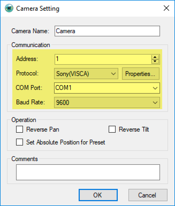Enable the Reverse Pan checkbox
This screenshot has height=206, width=175.
click(x=20, y=129)
